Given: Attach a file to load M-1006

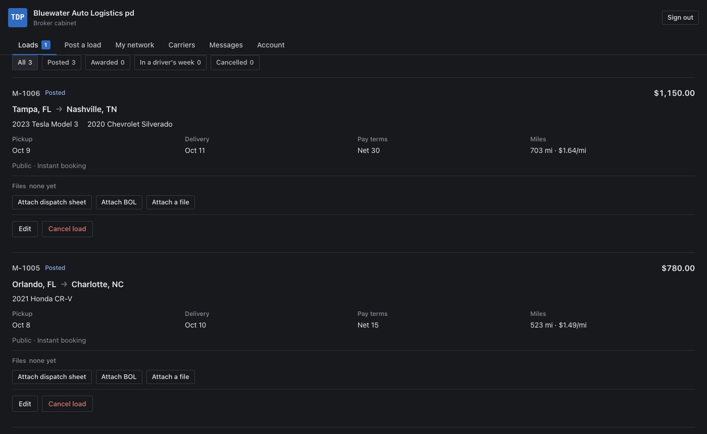Looking at the screenshot, I should tap(171, 202).
